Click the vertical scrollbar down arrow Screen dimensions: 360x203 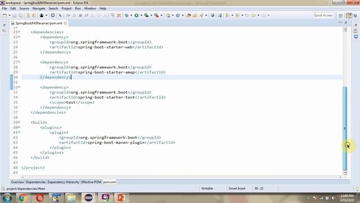tap(345, 173)
